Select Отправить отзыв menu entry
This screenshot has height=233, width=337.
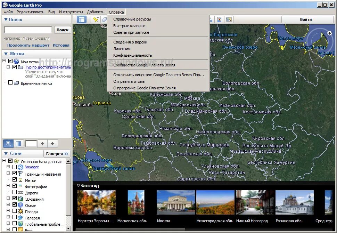[129, 81]
